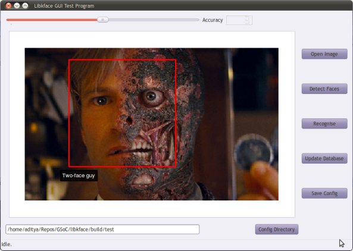Click the Accuracy text label

(213, 20)
